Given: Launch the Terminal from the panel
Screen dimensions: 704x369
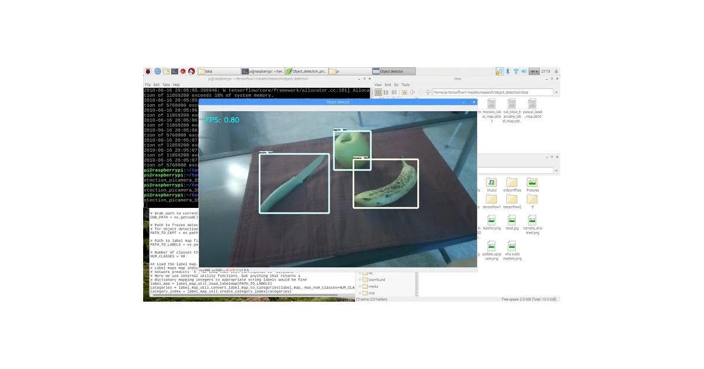Looking at the screenshot, I should click(x=174, y=71).
